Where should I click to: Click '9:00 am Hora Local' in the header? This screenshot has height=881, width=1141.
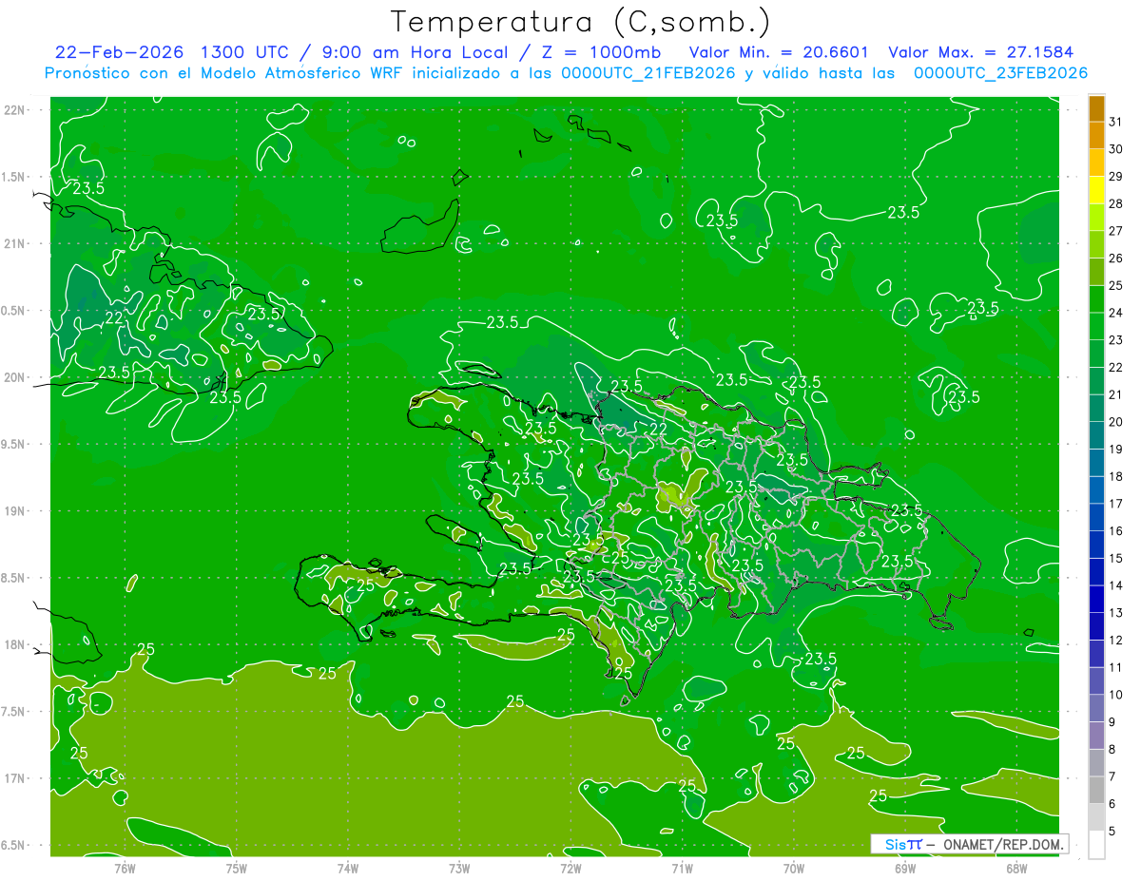416,52
